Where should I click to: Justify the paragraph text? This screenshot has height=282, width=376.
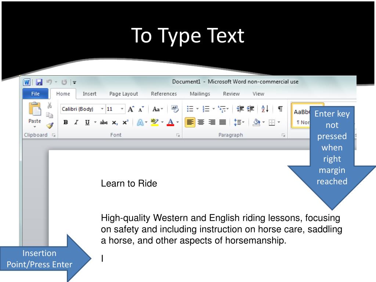point(223,122)
